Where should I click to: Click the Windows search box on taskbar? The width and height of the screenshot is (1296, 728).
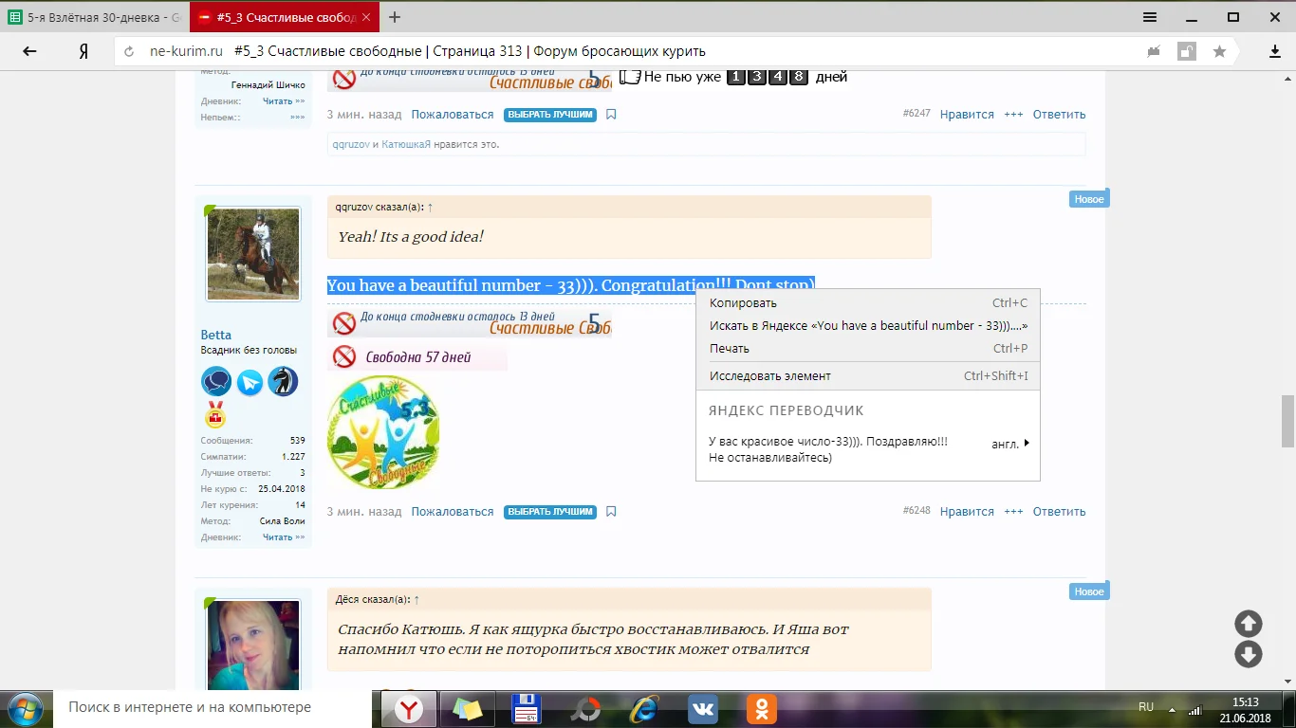(x=213, y=708)
